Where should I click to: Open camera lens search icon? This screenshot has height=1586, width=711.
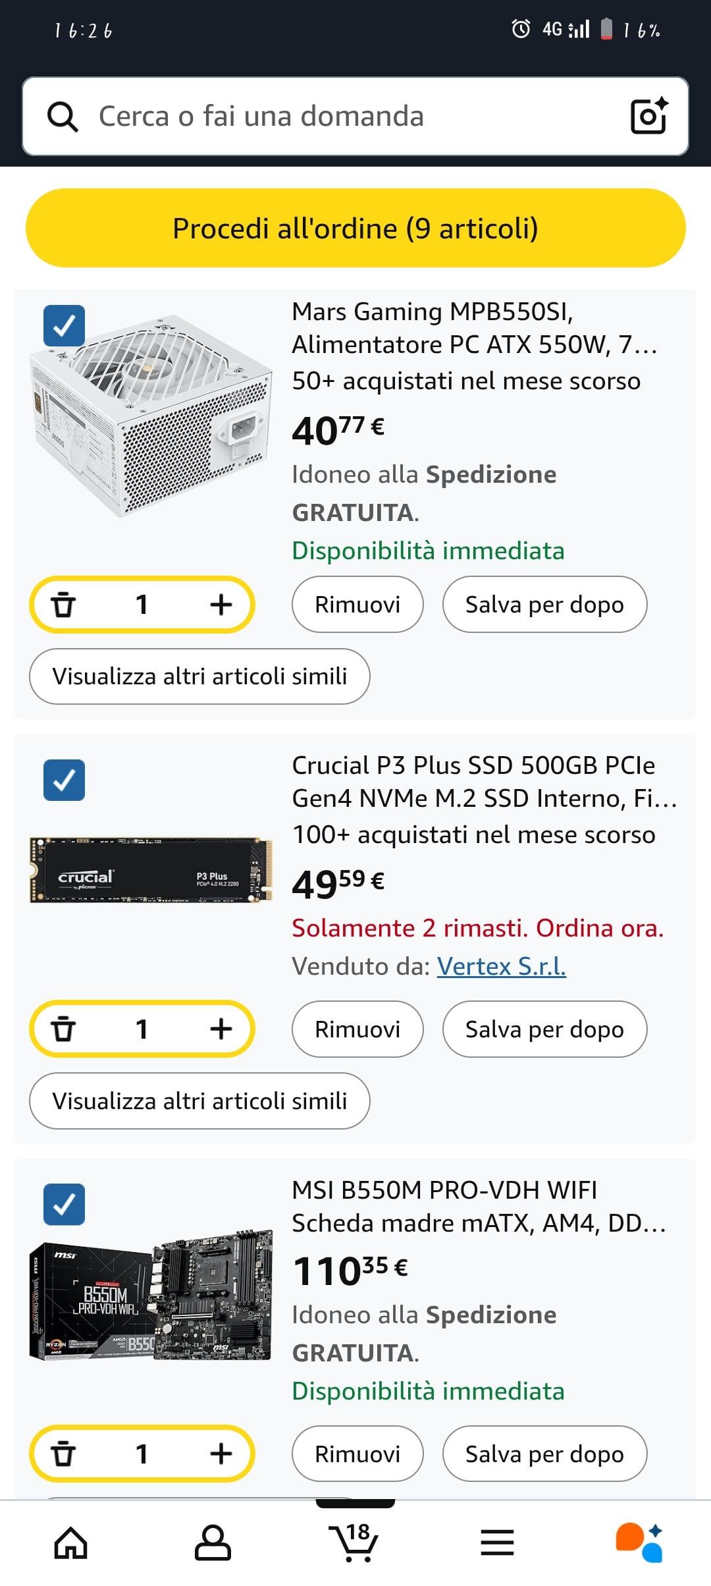[649, 116]
